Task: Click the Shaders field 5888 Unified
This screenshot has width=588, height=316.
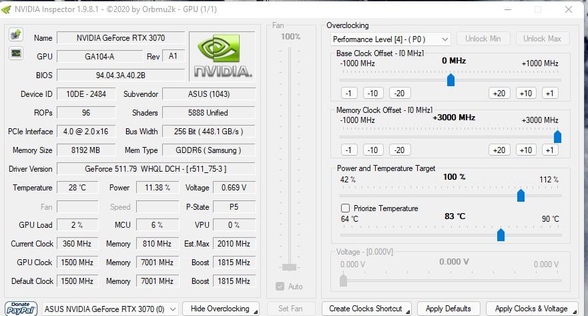Action: [x=209, y=113]
